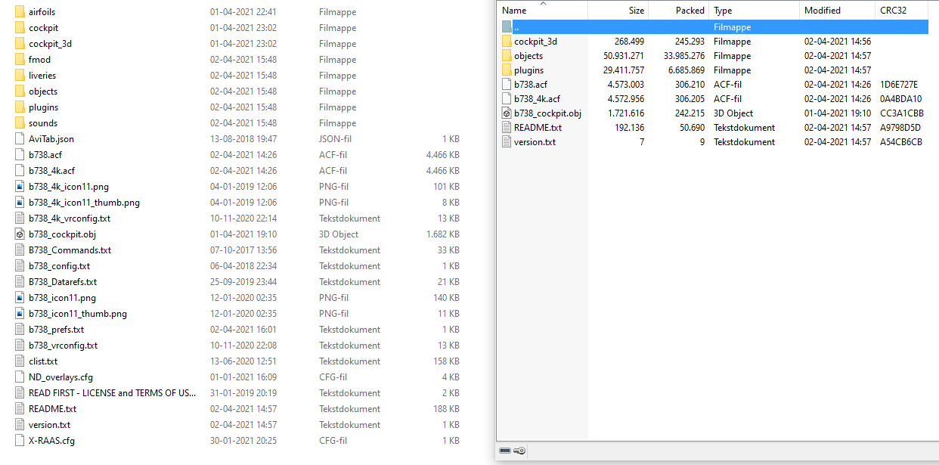Screen dimensions: 939x465
Task: Click the CRC32 value 1D6E727E
Action: click(x=900, y=85)
